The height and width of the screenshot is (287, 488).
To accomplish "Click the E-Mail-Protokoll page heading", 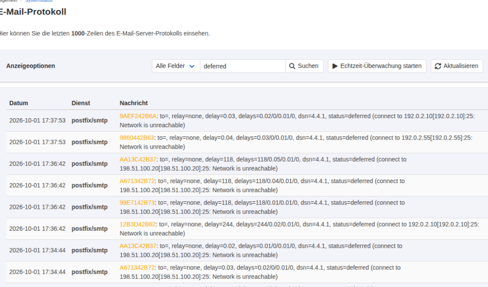I will pos(33,12).
